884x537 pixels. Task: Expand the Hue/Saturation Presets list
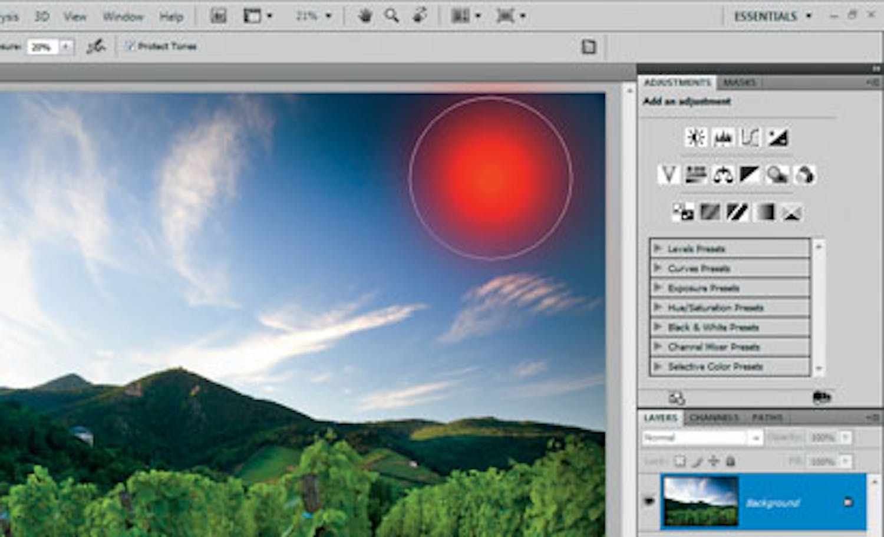coord(658,308)
